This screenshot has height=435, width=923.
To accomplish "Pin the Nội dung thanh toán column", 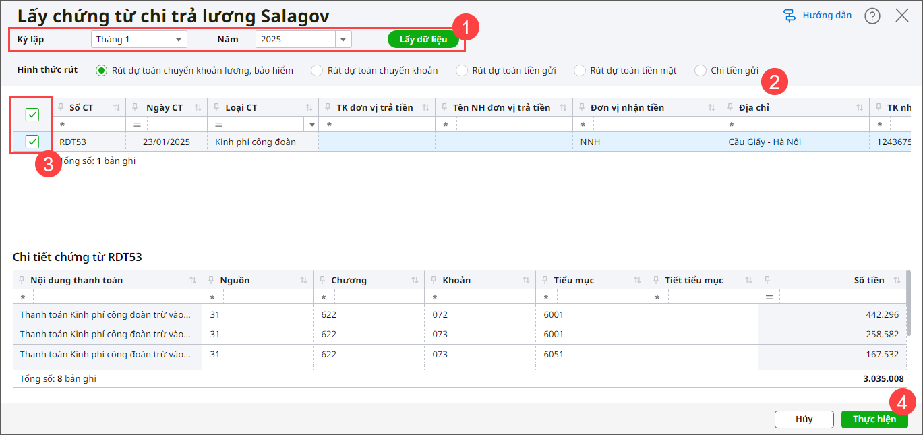I will point(22,280).
